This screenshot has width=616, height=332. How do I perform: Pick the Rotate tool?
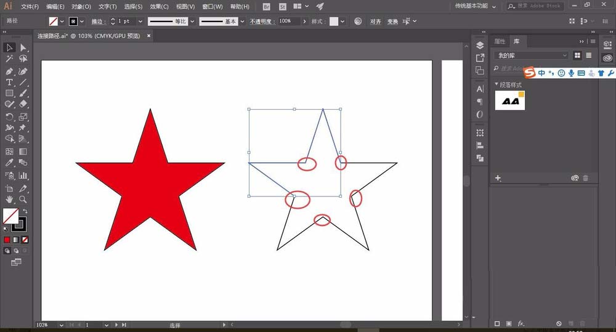tap(9, 116)
